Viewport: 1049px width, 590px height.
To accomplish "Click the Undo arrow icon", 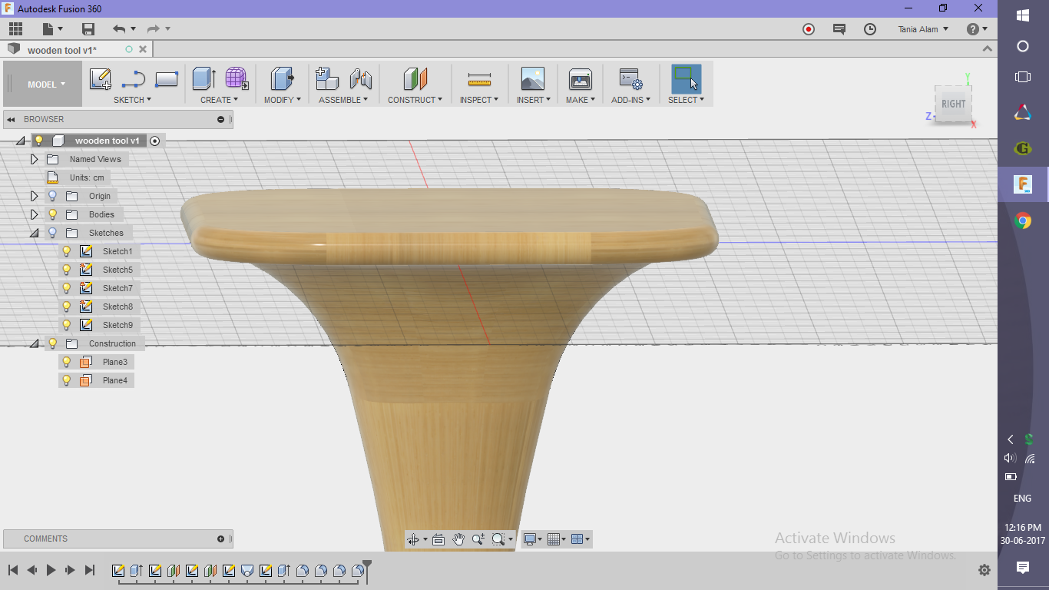I will 118,29.
